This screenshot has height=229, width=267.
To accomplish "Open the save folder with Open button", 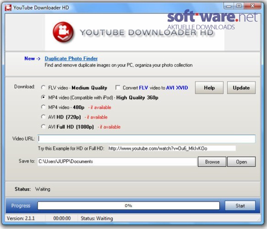I will pos(241,162).
